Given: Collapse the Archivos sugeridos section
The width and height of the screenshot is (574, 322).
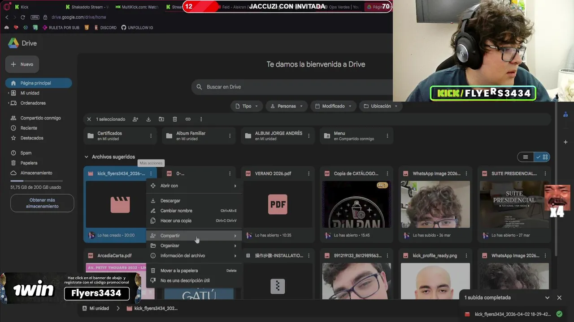Looking at the screenshot, I should tap(86, 157).
